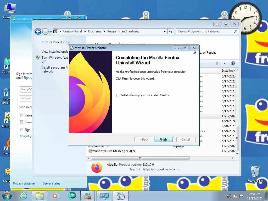Click the Installed On column header

pyautogui.click(x=228, y=71)
